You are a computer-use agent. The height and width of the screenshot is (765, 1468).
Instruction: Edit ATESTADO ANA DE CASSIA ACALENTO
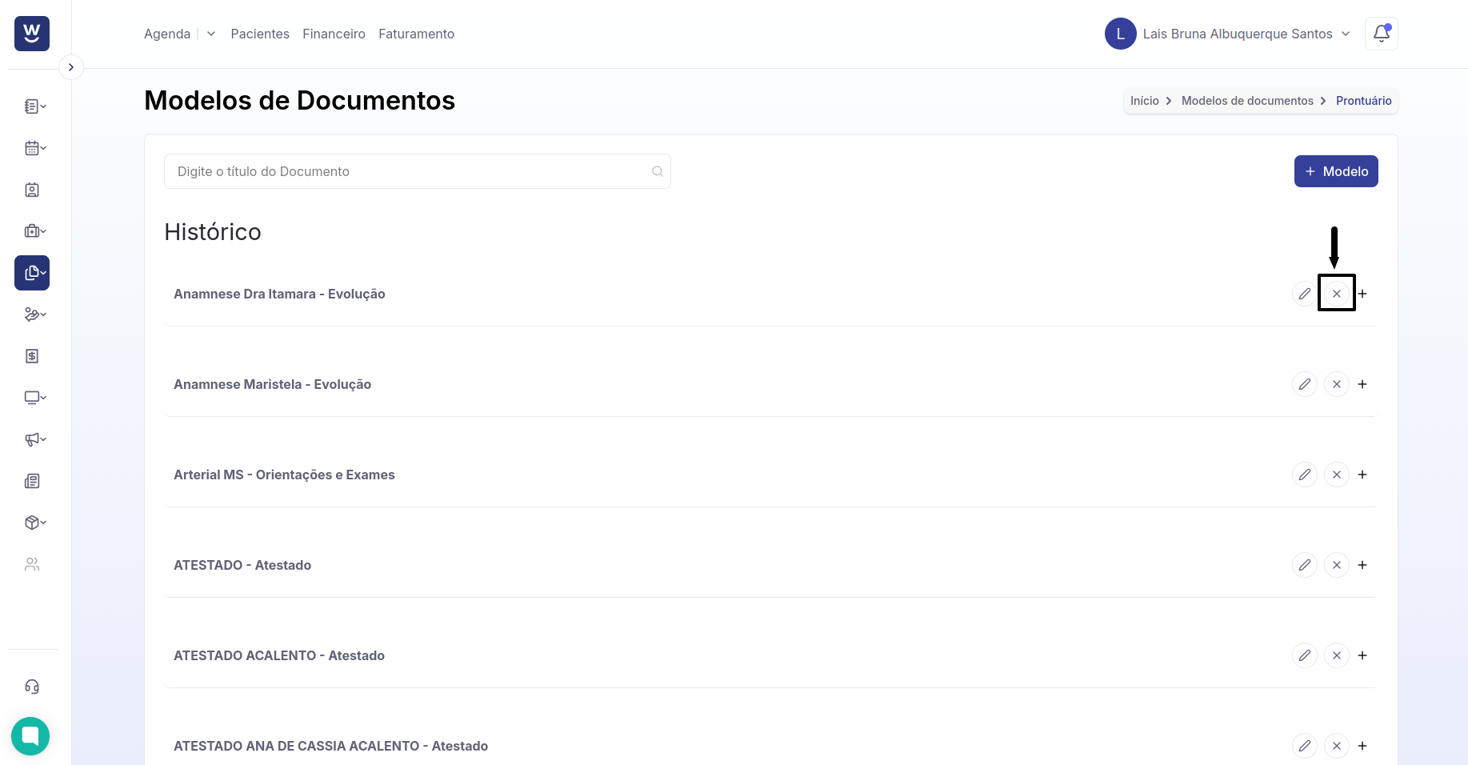click(x=1305, y=746)
